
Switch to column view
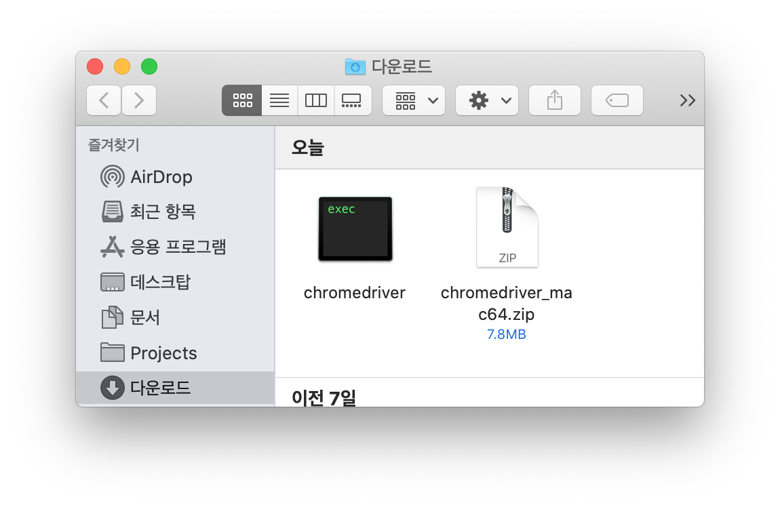(x=316, y=100)
